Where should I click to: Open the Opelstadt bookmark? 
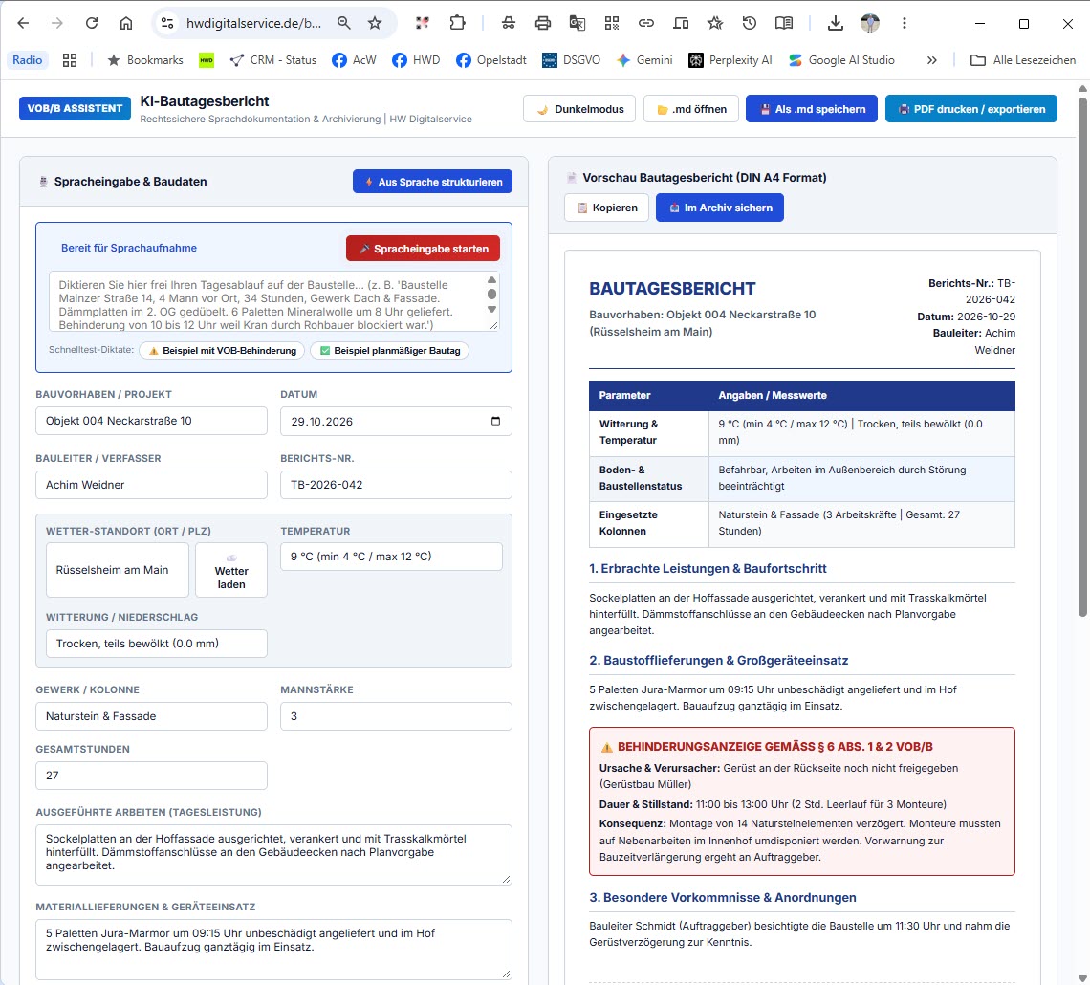(490, 60)
